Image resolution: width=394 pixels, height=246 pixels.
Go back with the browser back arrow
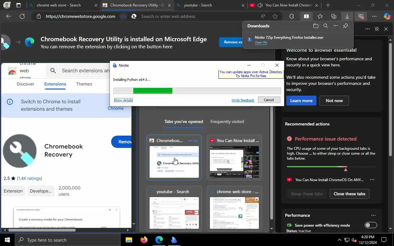[9, 16]
